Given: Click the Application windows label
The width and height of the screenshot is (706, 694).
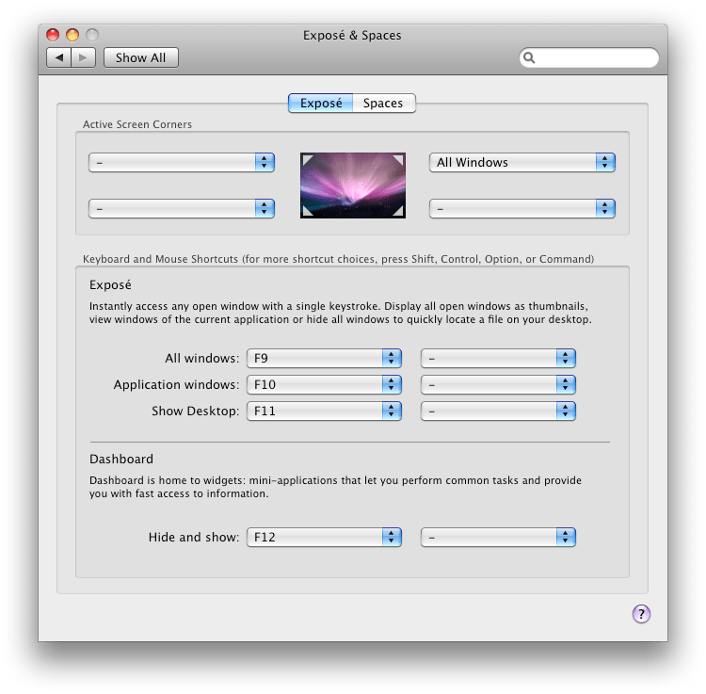Looking at the screenshot, I should click(x=177, y=384).
